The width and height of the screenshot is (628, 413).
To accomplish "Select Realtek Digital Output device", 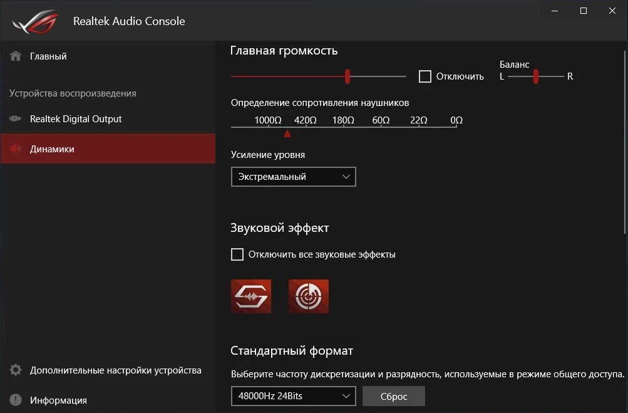I will [108, 118].
